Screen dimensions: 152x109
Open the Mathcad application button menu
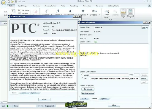pyautogui.click(x=4, y=3)
